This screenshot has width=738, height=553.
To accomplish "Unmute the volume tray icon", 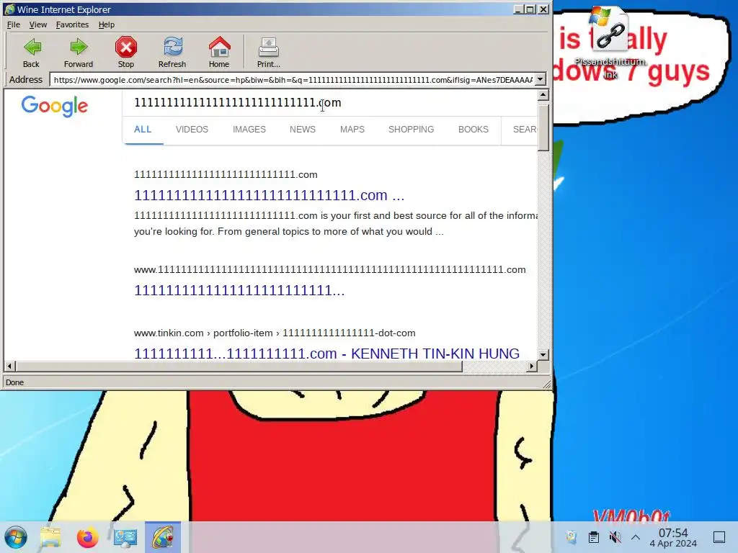I will click(x=615, y=537).
